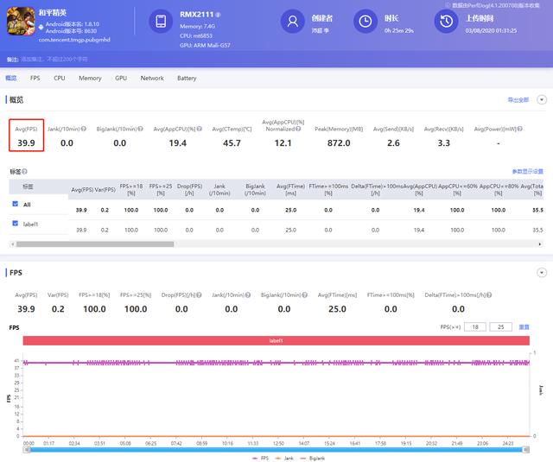Toggle the label1 checkbox

pos(15,224)
